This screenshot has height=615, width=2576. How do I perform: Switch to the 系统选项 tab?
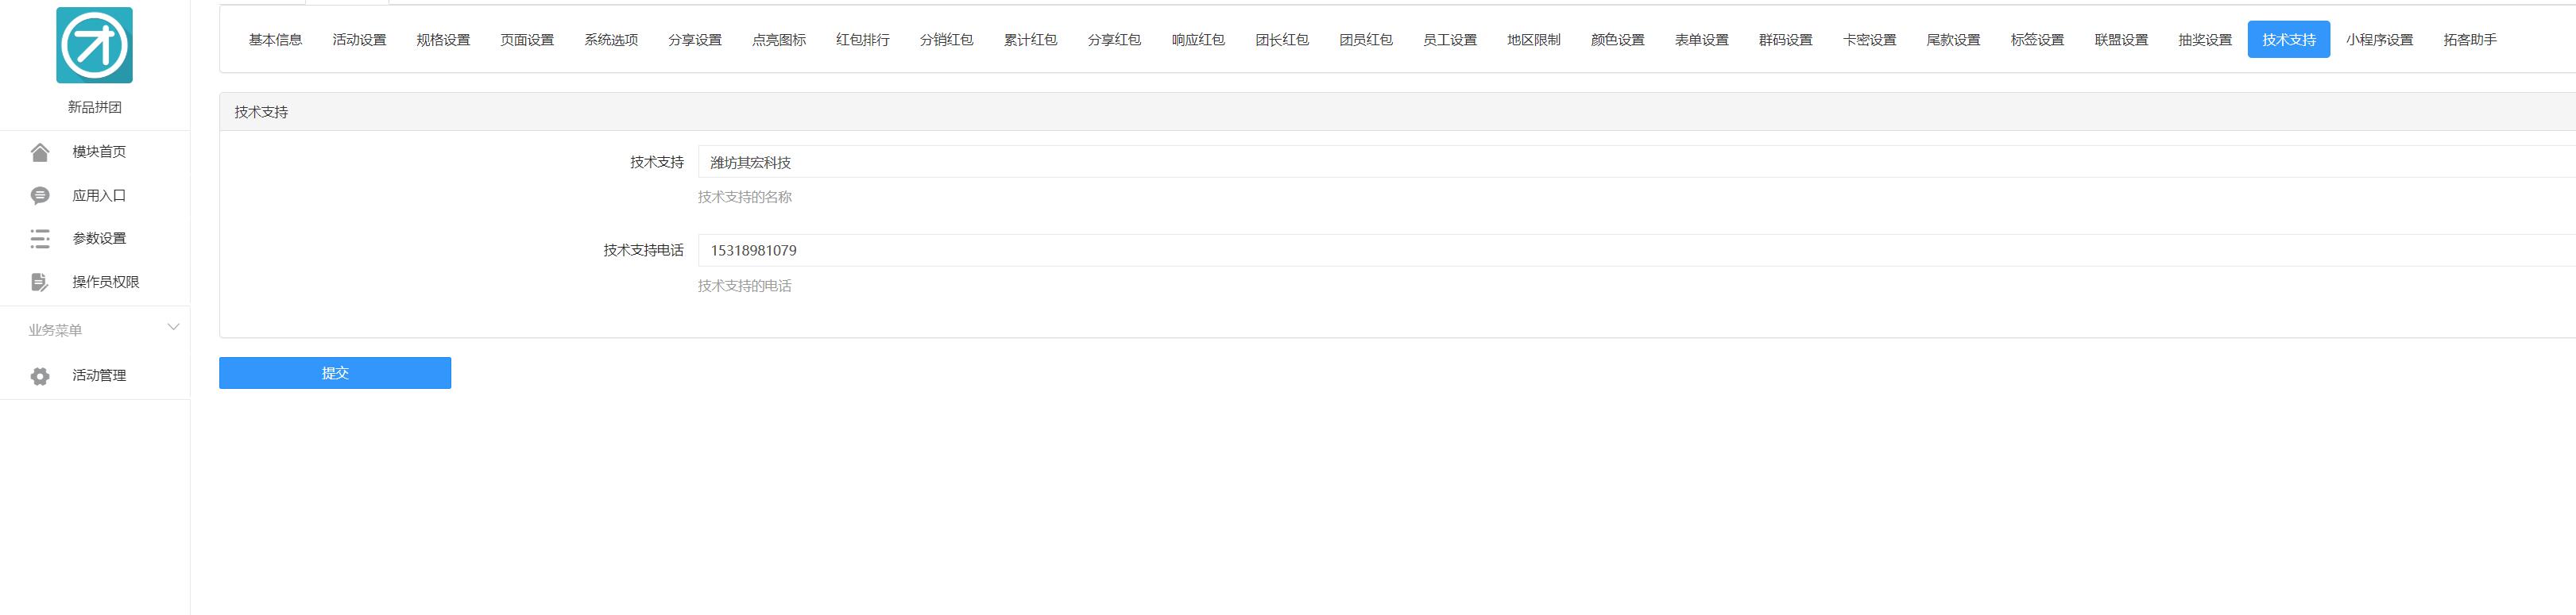pos(611,40)
